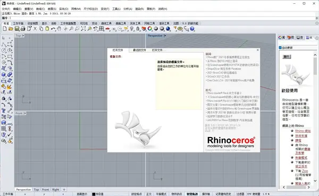Image resolution: width=319 pixels, height=196 pixels.
Task: Toggle 智慧轨迹 (SmartTrack) in the status bar
Action: [x=192, y=194]
